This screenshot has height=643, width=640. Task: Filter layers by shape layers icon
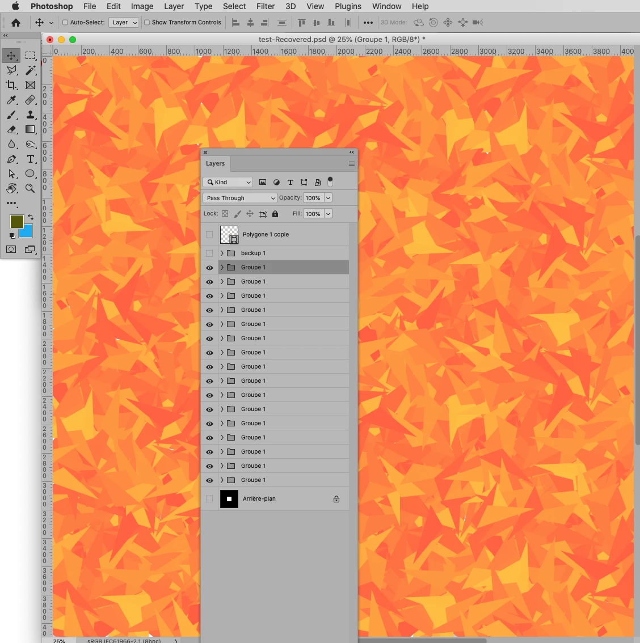tap(304, 182)
